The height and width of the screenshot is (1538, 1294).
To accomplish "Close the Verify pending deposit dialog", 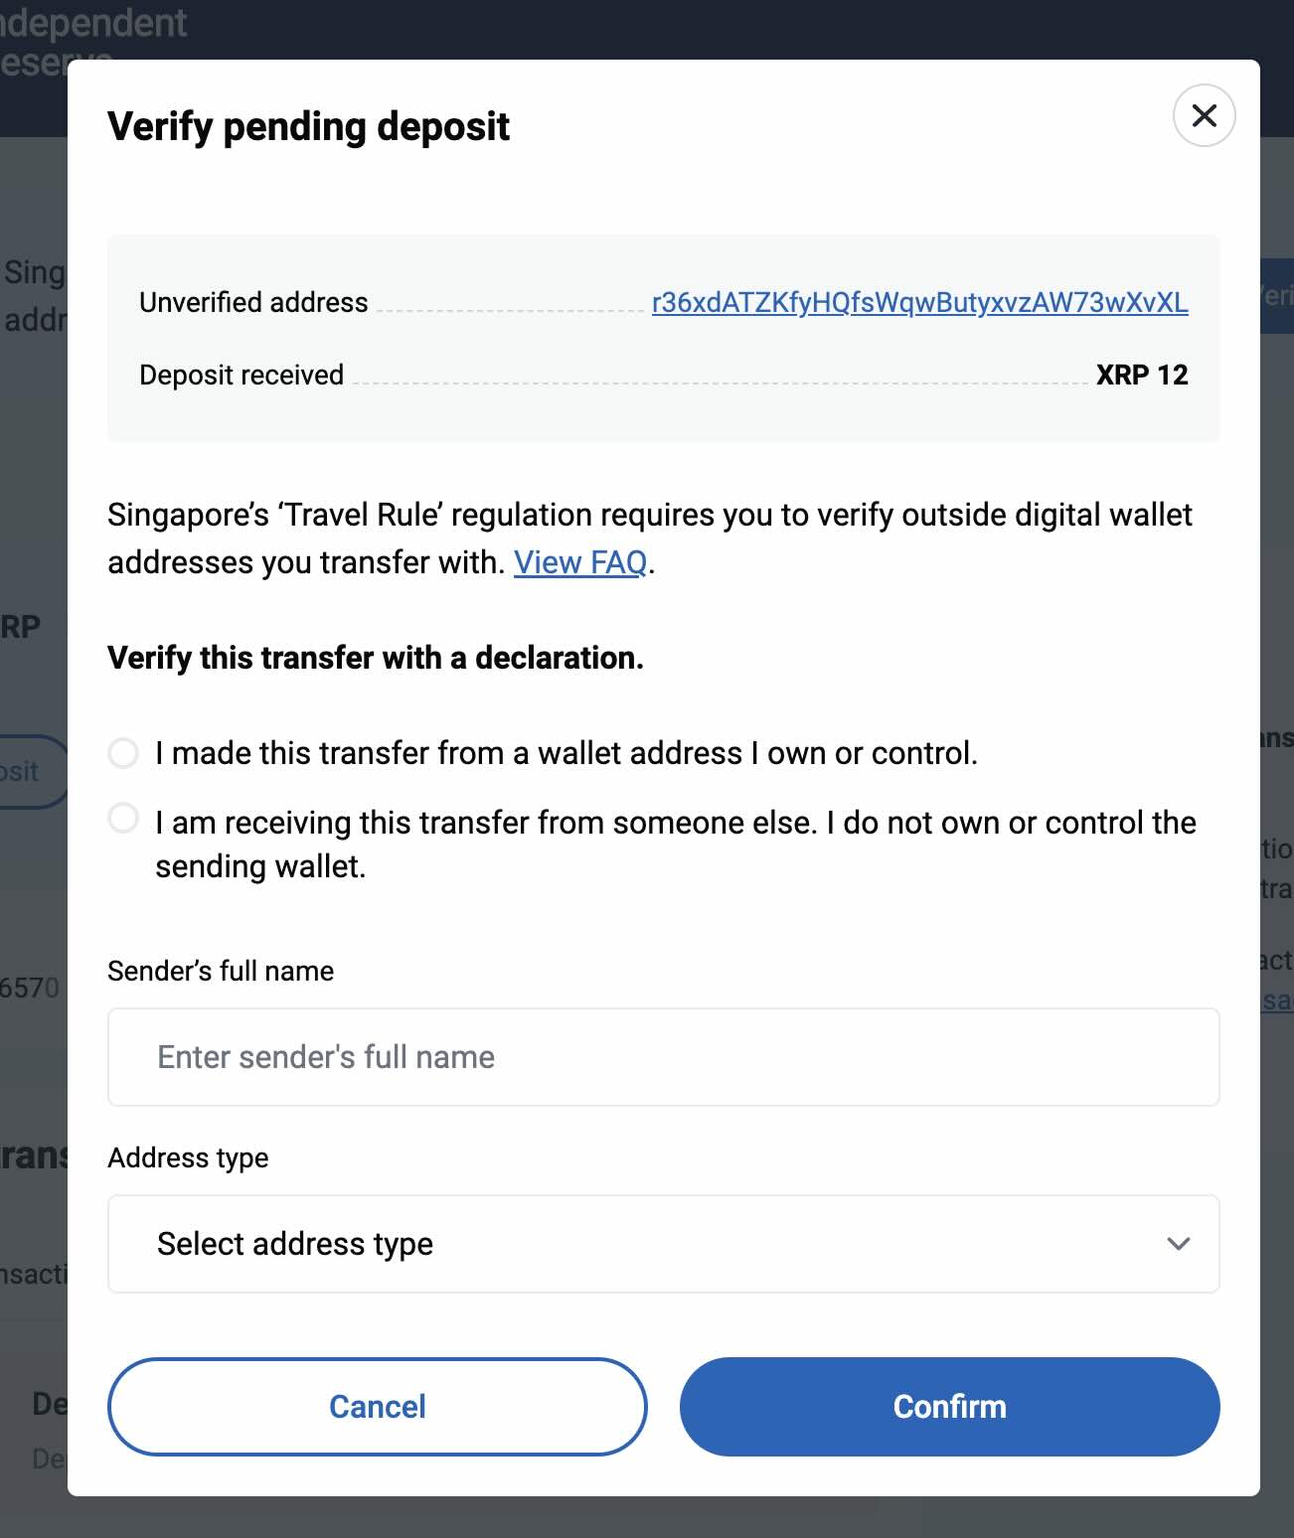I will coord(1204,116).
